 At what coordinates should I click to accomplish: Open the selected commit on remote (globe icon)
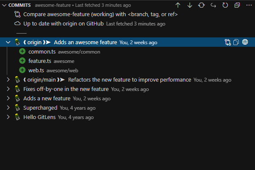[x=245, y=42]
